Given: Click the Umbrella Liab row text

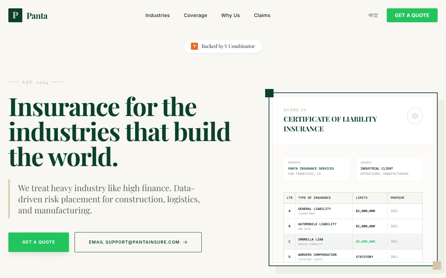Looking at the screenshot, I should point(311,239).
